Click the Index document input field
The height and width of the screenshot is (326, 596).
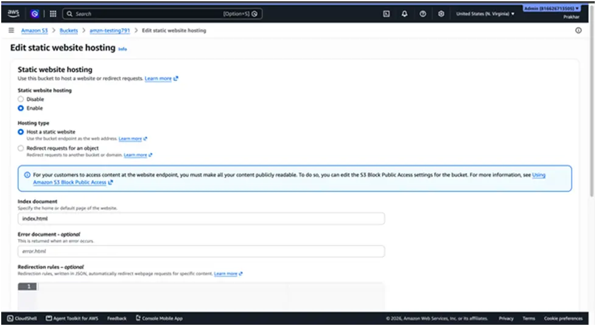(201, 219)
